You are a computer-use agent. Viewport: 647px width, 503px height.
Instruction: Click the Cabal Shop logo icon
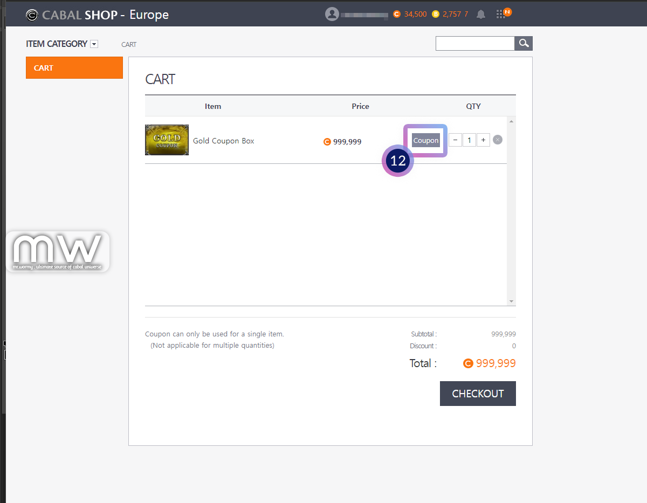point(32,15)
